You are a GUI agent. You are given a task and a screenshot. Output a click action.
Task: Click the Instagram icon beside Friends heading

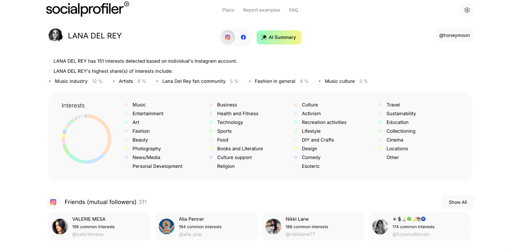pos(53,202)
